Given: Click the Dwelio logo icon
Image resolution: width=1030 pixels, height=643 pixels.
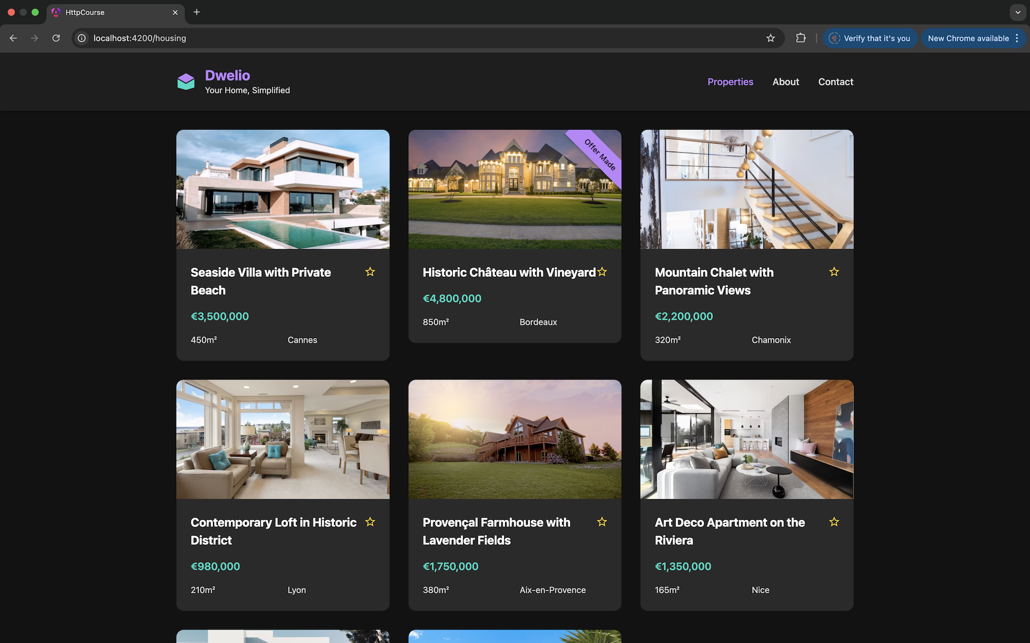Looking at the screenshot, I should tap(186, 81).
